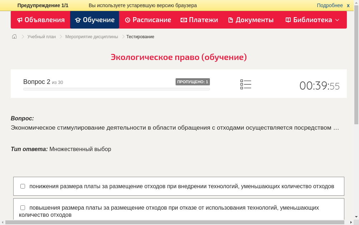Click the home icon in breadcrumbs
Screen dimensions: 359x225
pyautogui.click(x=14, y=36)
